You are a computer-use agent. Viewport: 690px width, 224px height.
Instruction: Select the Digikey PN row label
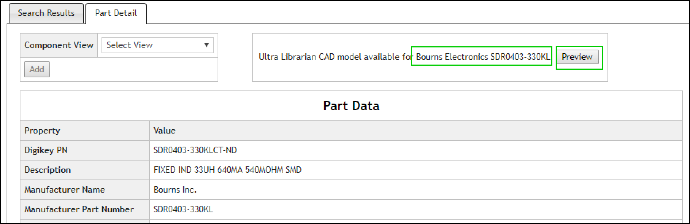(46, 150)
